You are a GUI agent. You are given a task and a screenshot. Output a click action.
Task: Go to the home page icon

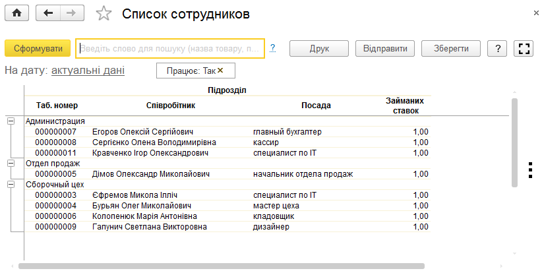16,13
